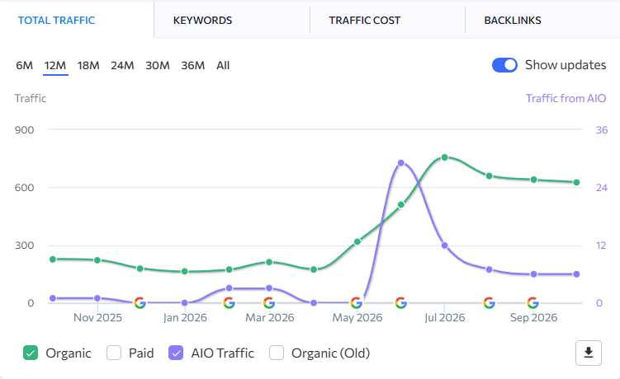This screenshot has height=379, width=620.
Task: Click the '36' AIO axis value
Action: click(x=601, y=130)
